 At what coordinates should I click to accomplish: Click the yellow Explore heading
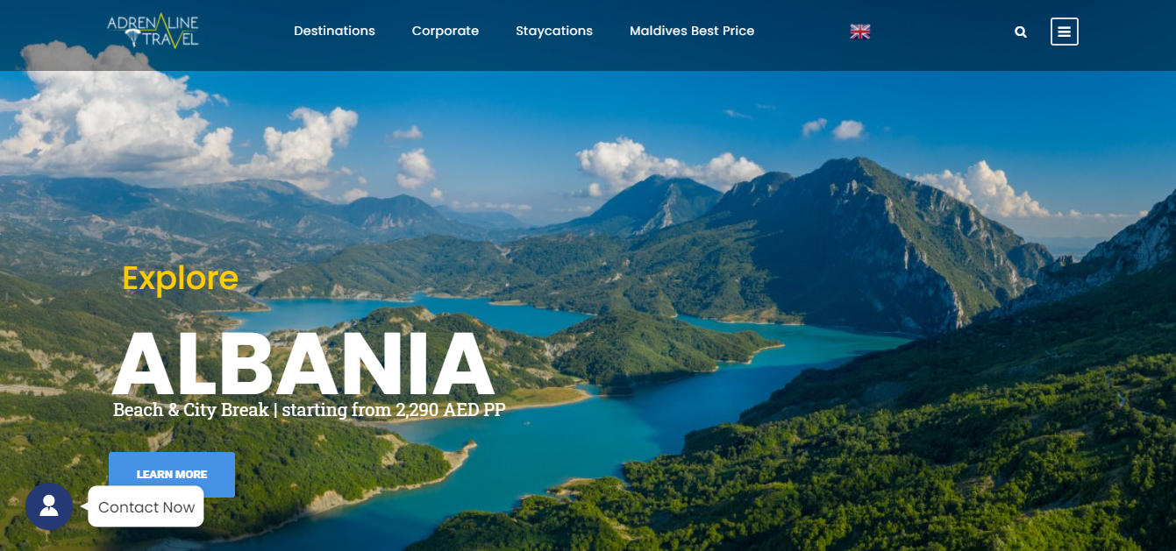181,279
